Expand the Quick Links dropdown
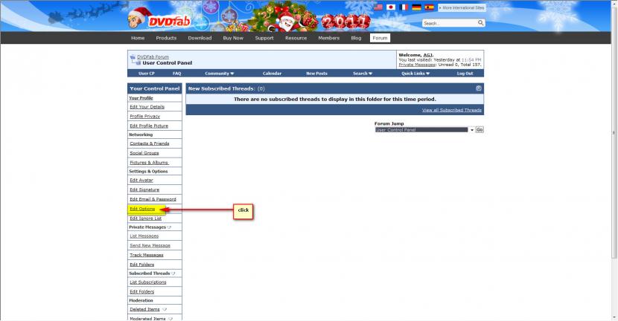 click(415, 74)
